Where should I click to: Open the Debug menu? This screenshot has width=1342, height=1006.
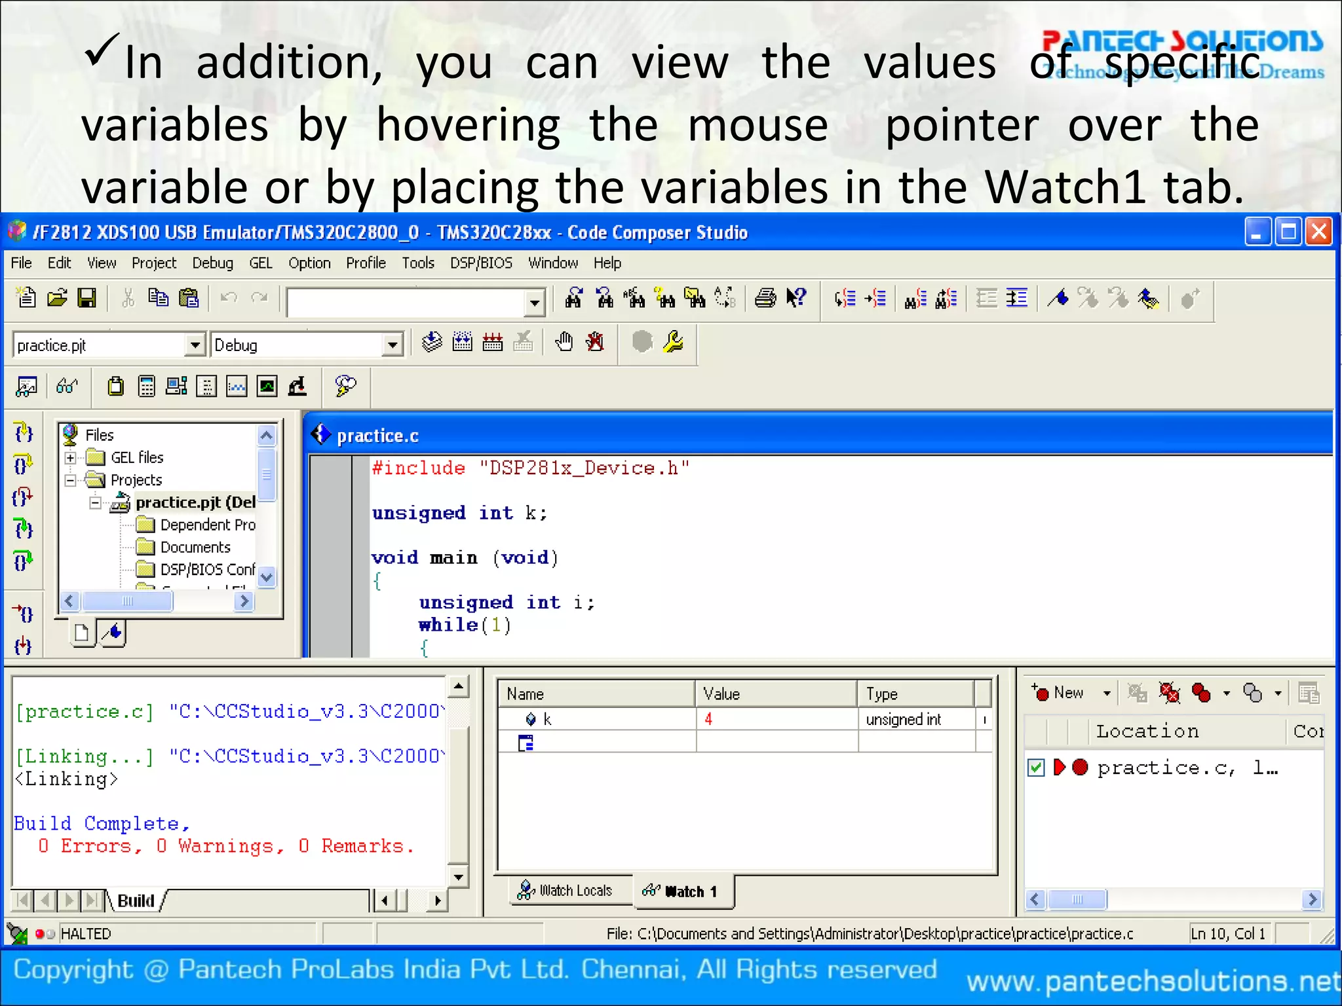click(212, 263)
